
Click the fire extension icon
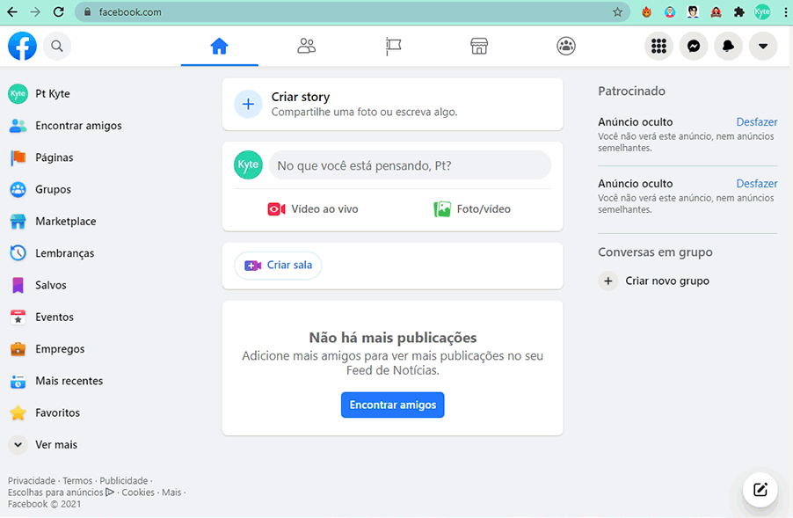point(646,12)
